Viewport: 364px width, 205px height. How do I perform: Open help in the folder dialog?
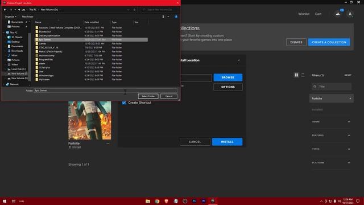pos(176,17)
